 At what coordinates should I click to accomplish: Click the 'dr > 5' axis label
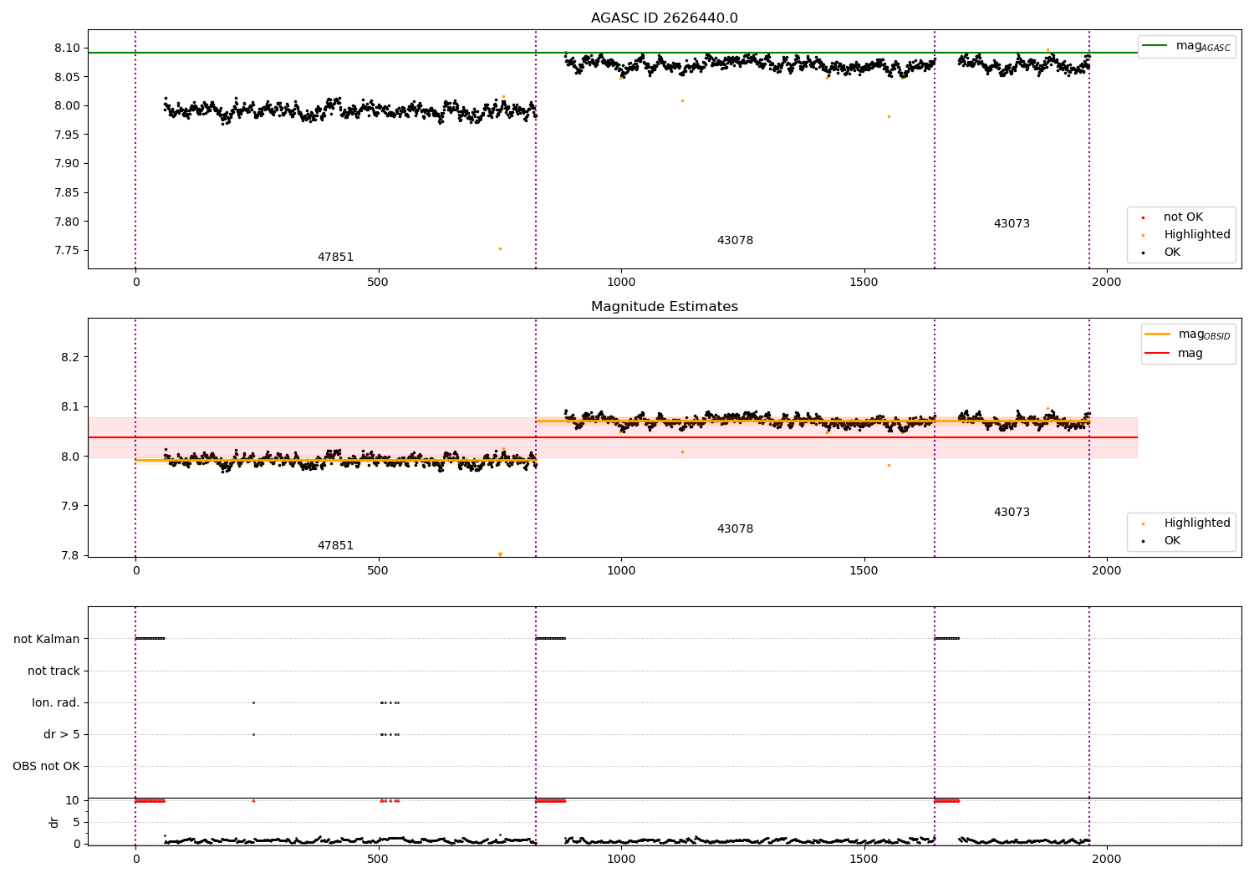point(62,735)
